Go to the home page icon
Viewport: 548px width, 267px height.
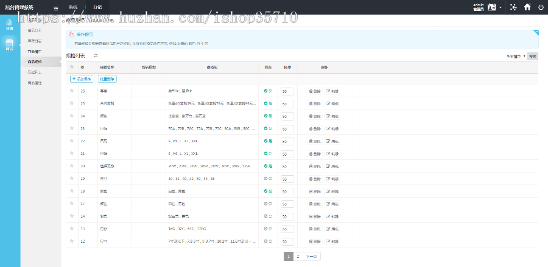pos(527,7)
